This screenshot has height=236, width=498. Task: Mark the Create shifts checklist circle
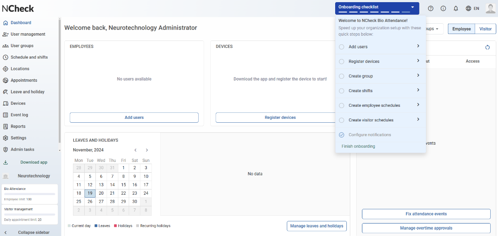click(x=342, y=91)
